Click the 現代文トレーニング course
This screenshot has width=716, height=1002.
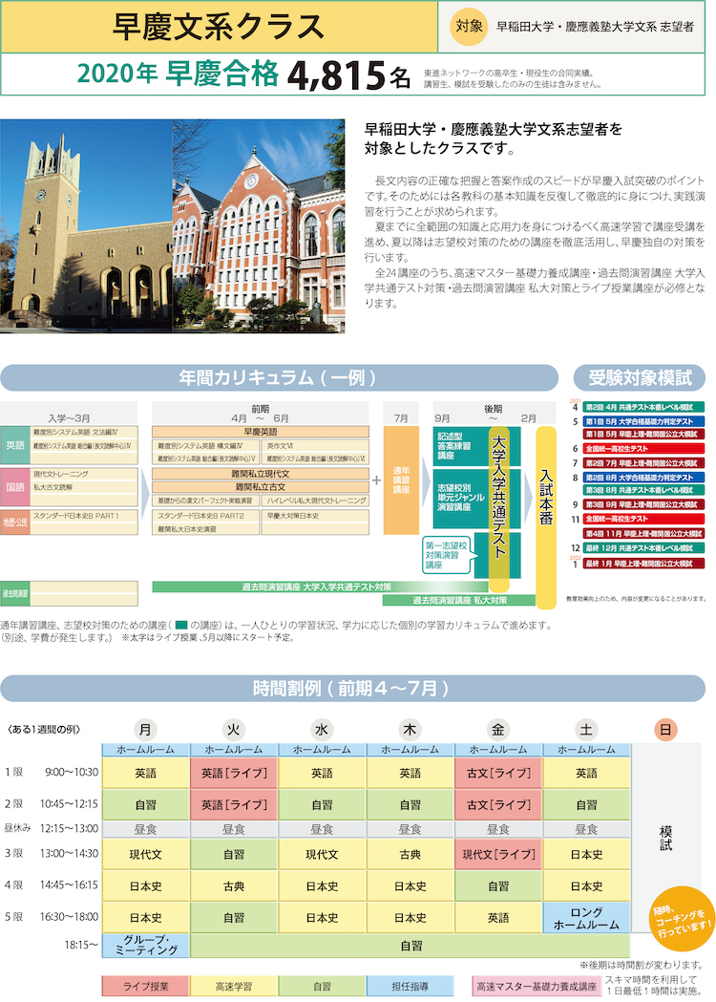tap(83, 474)
